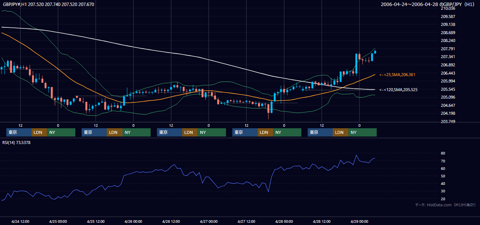
Task: Click the 4/25 00:00 time axis label
Action: [x=58, y=222]
